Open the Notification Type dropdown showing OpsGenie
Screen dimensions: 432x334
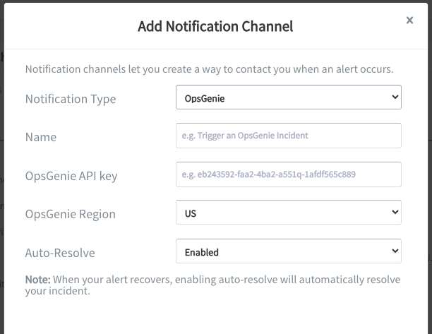click(289, 97)
